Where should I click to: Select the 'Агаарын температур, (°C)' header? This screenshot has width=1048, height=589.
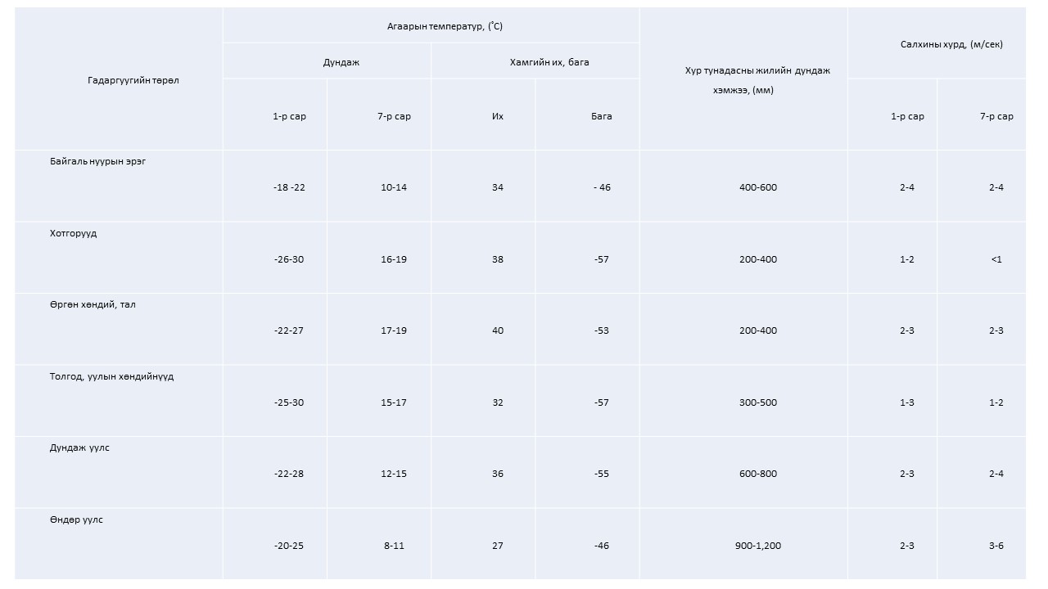[x=445, y=26]
